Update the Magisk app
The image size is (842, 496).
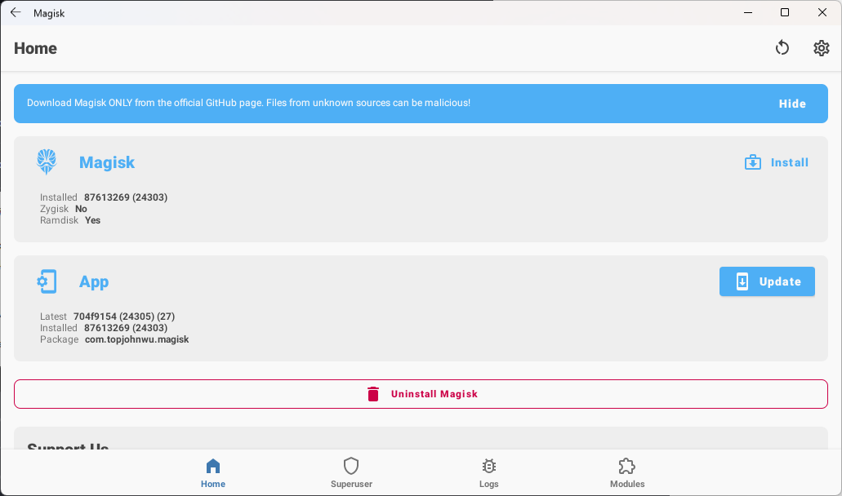click(767, 281)
